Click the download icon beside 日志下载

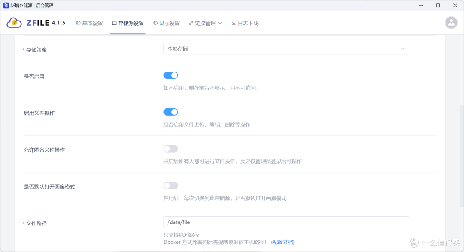tap(234, 23)
